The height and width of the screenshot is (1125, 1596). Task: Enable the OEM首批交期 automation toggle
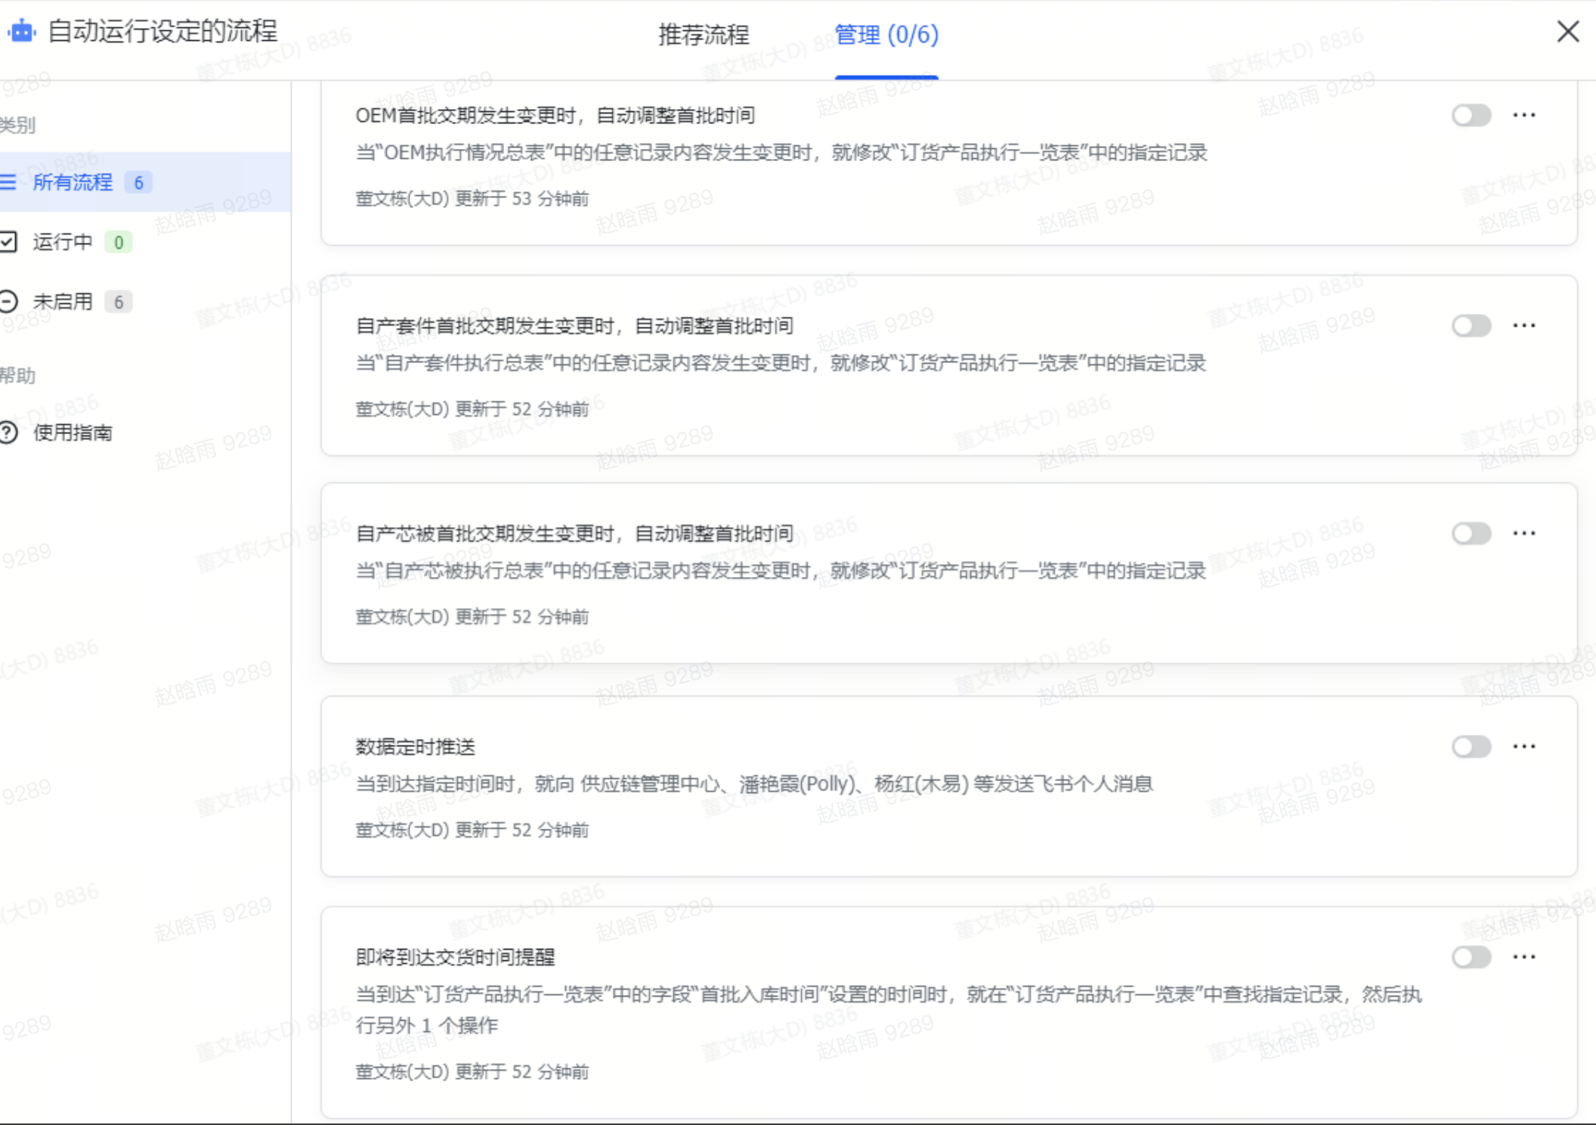point(1471,115)
